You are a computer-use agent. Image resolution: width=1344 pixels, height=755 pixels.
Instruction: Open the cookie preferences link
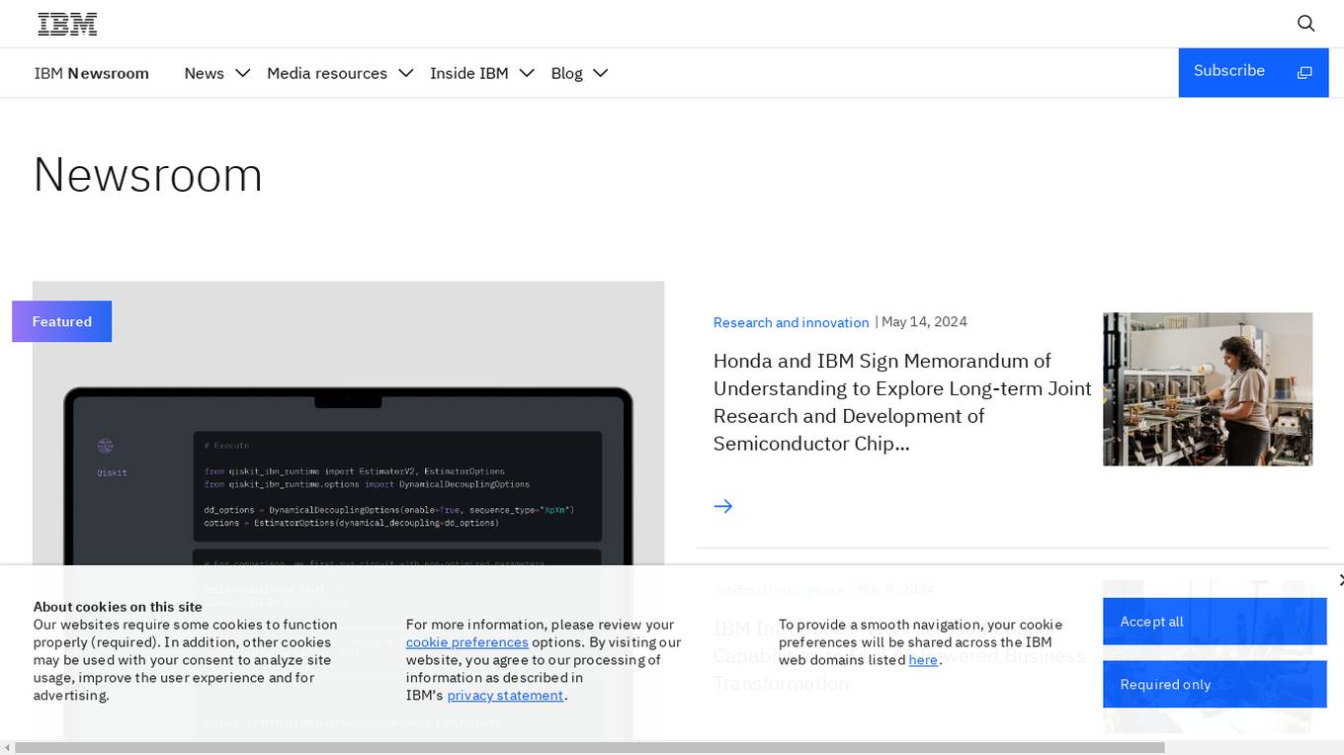pos(467,642)
